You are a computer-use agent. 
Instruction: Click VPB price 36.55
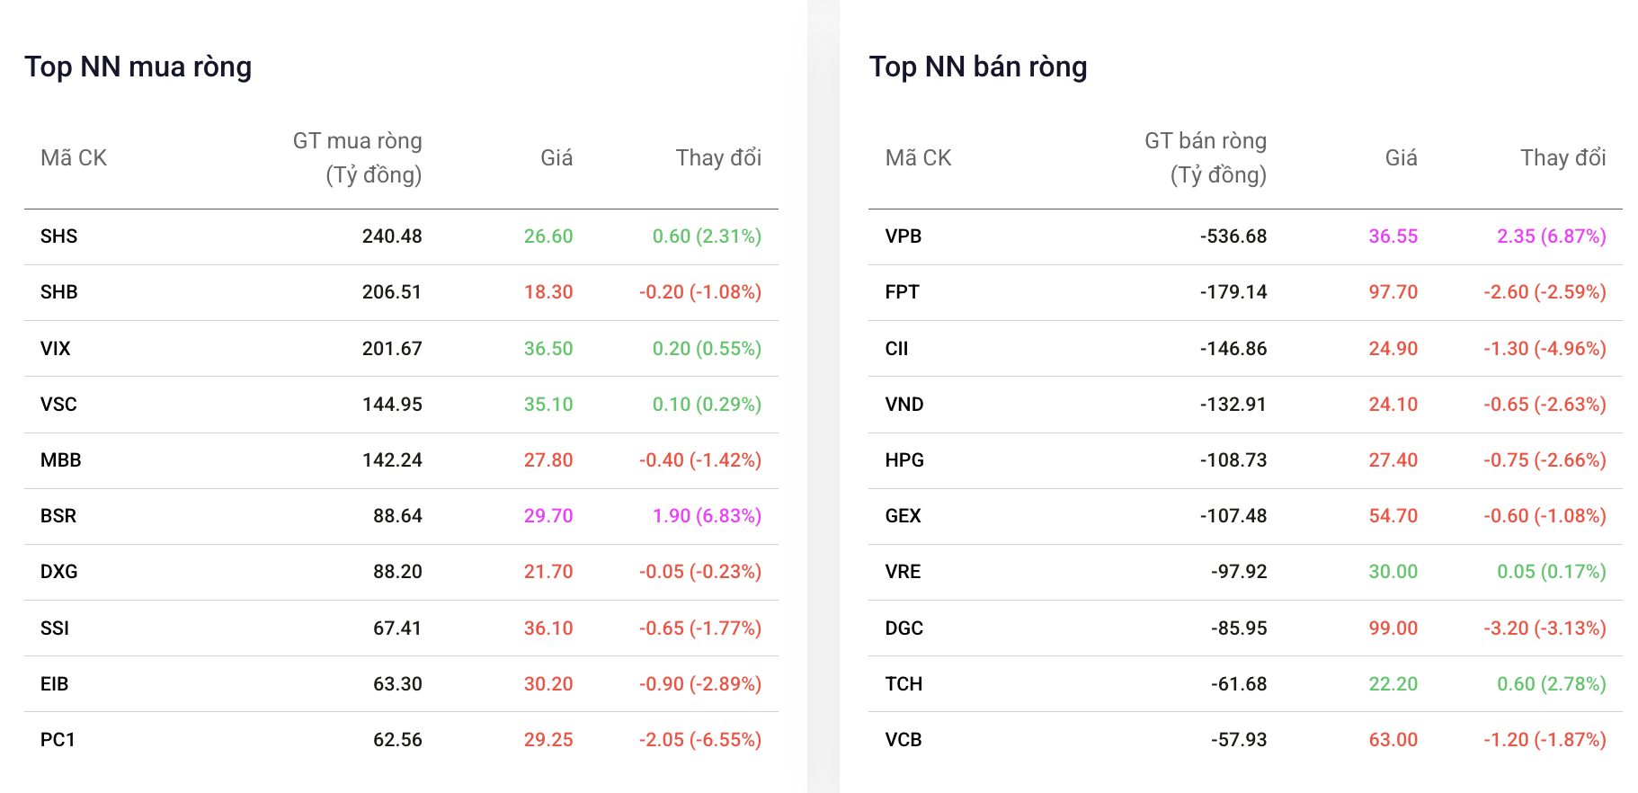pyautogui.click(x=1393, y=236)
